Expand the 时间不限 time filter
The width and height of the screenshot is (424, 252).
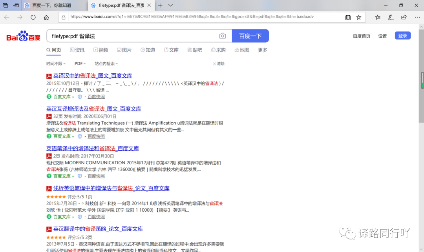coord(56,63)
